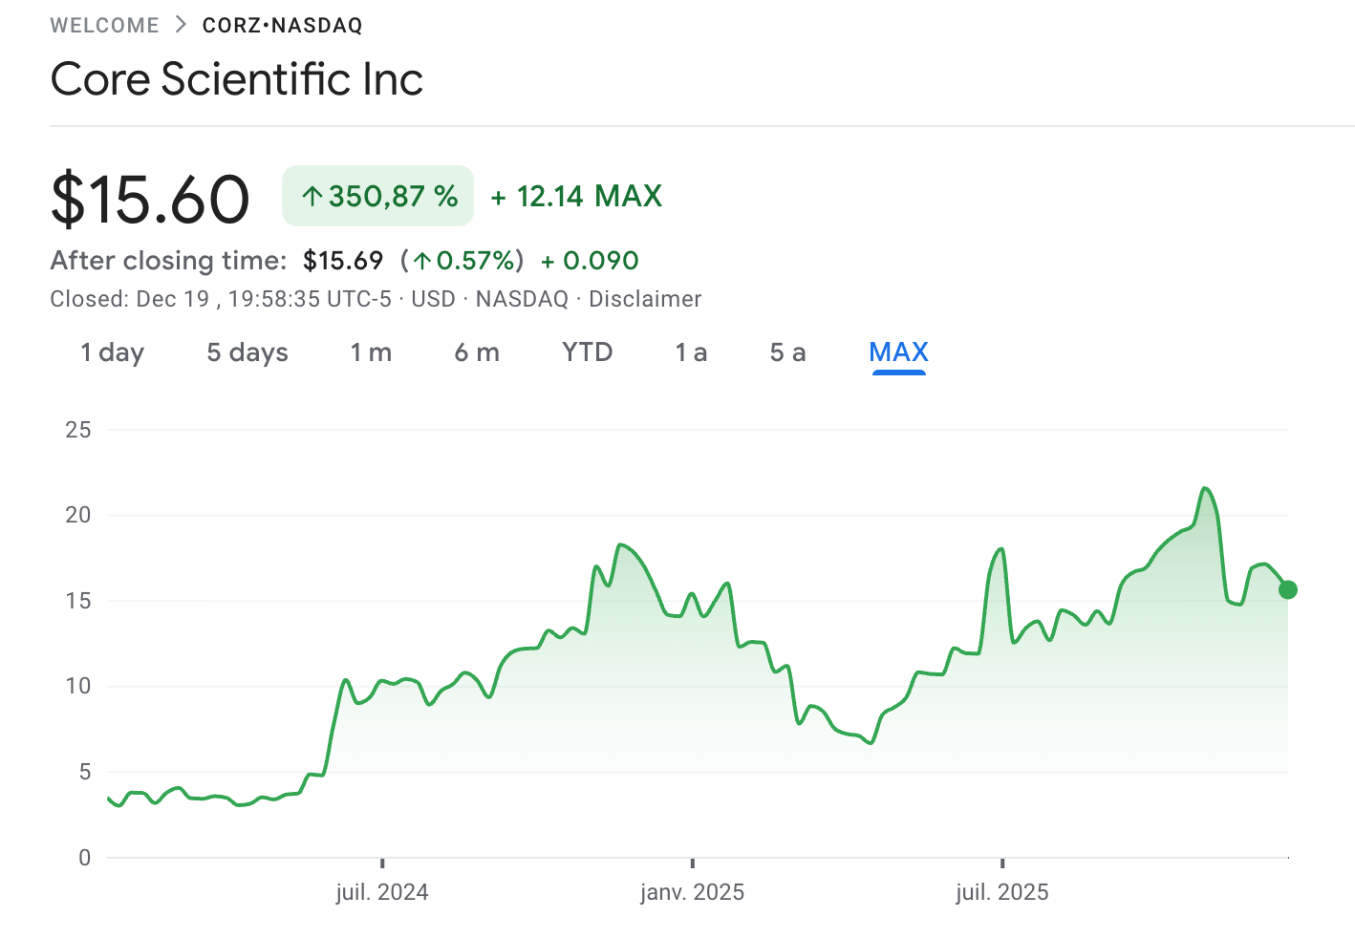Click the breadcrumb chevron separator

click(x=181, y=25)
